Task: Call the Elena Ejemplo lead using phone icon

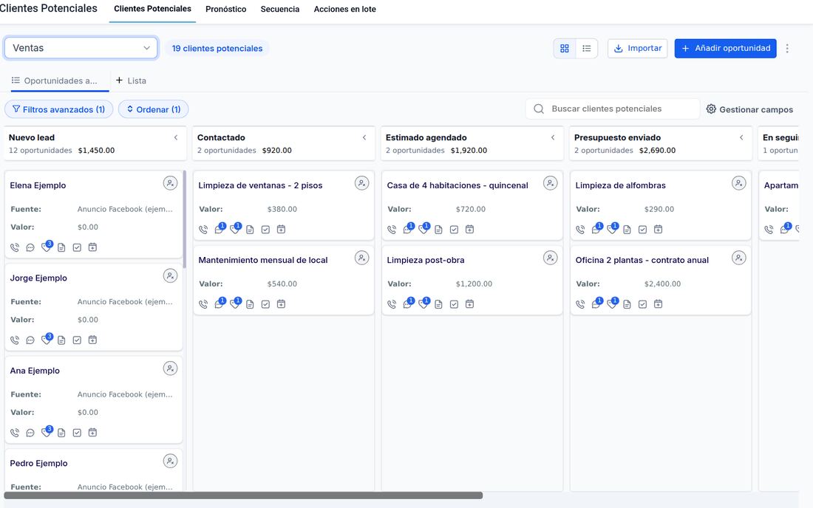Action: [x=15, y=247]
